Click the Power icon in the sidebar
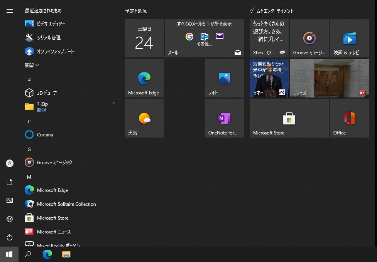 point(9,237)
